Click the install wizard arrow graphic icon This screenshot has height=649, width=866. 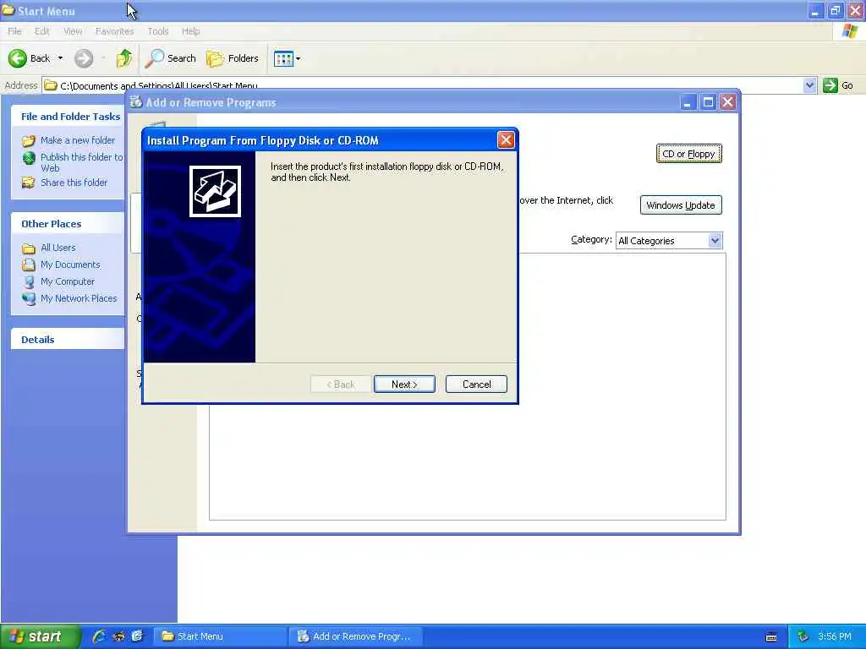click(x=215, y=191)
